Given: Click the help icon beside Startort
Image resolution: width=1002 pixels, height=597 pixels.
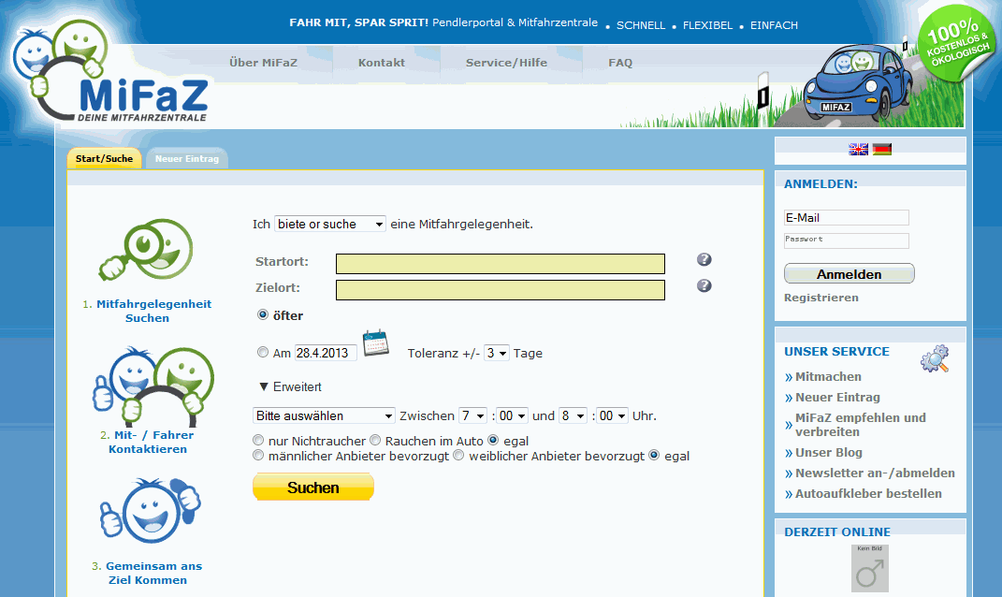Looking at the screenshot, I should coord(704,260).
